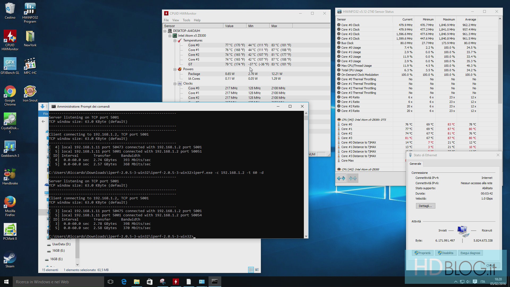Open the NewYork desktop item

(x=30, y=39)
